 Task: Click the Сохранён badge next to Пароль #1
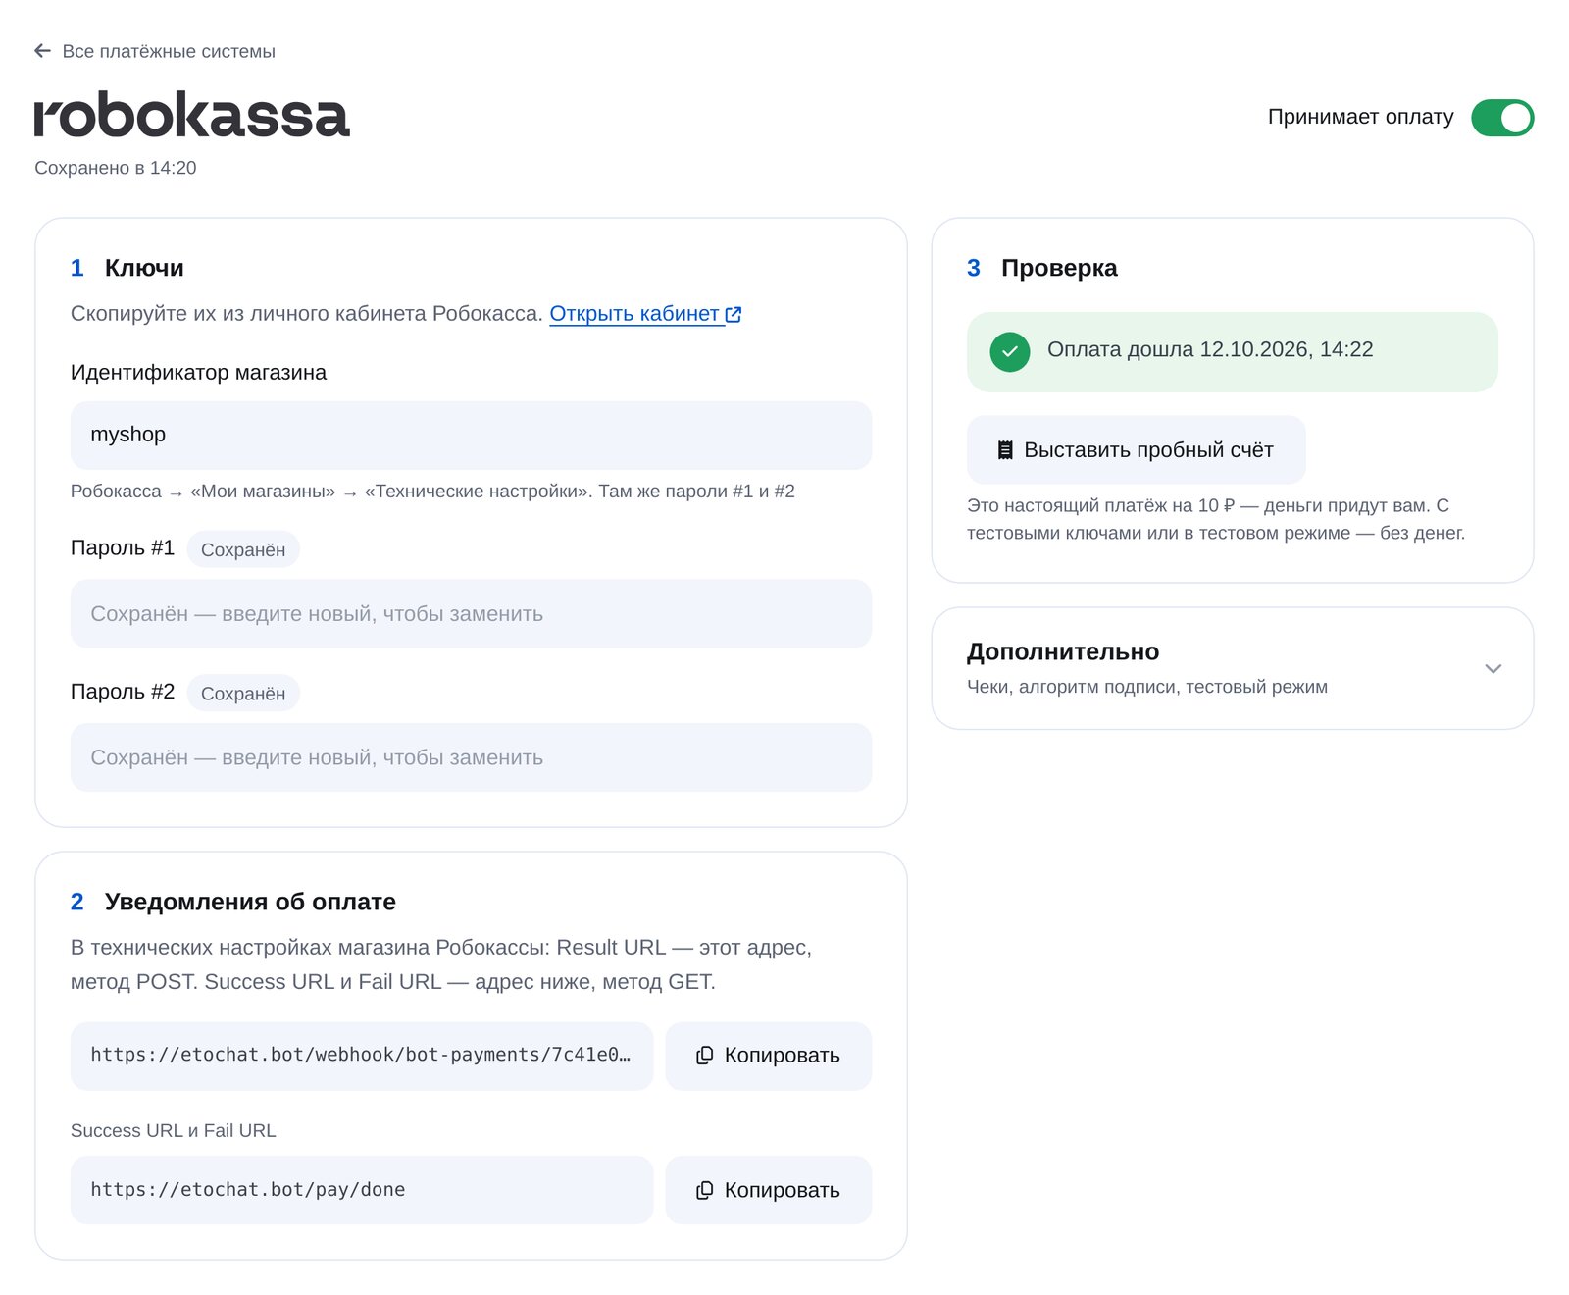coord(243,549)
